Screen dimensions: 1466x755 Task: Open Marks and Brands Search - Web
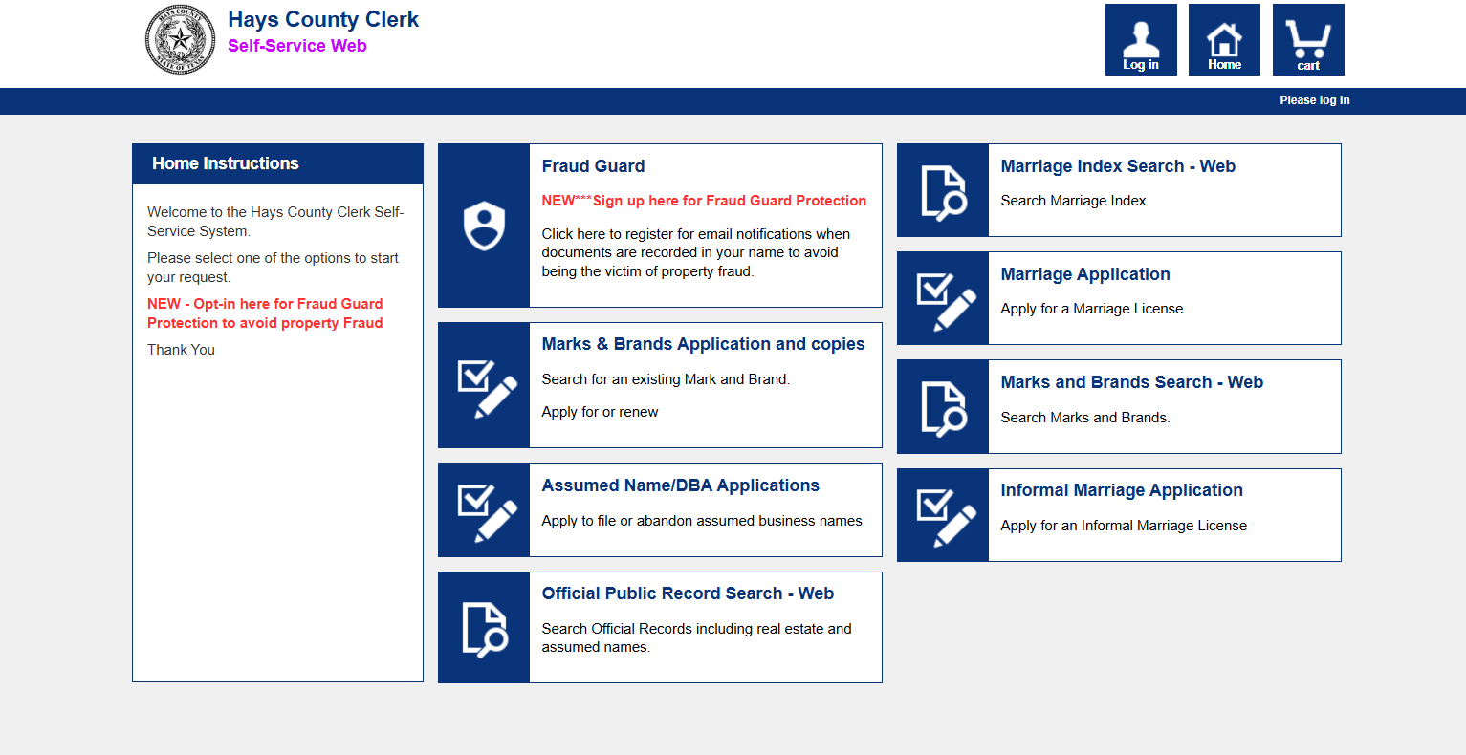[1132, 382]
